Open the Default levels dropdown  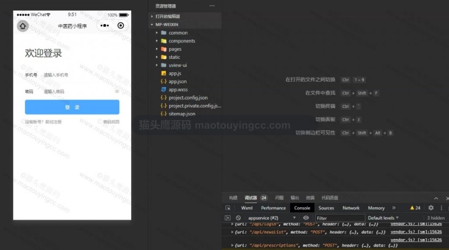[x=383, y=218]
